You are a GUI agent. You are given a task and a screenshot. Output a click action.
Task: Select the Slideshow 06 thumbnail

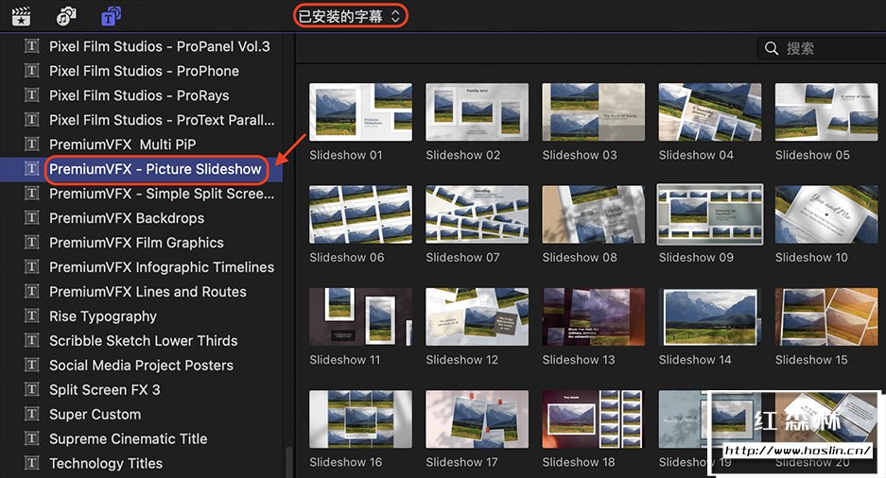tap(360, 214)
